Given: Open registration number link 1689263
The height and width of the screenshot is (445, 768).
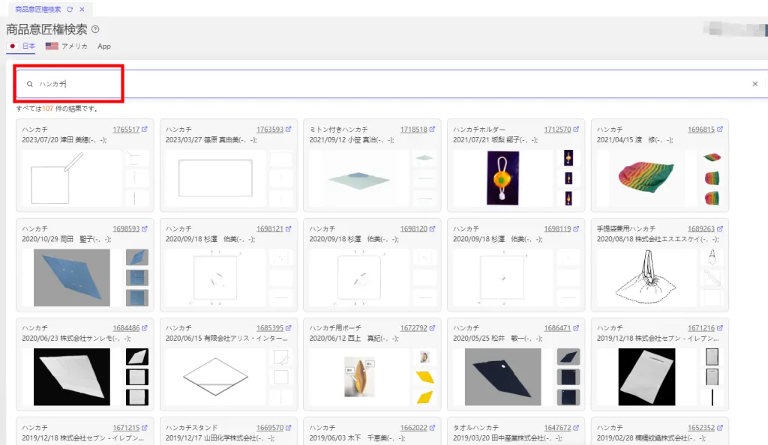Looking at the screenshot, I should [701, 228].
